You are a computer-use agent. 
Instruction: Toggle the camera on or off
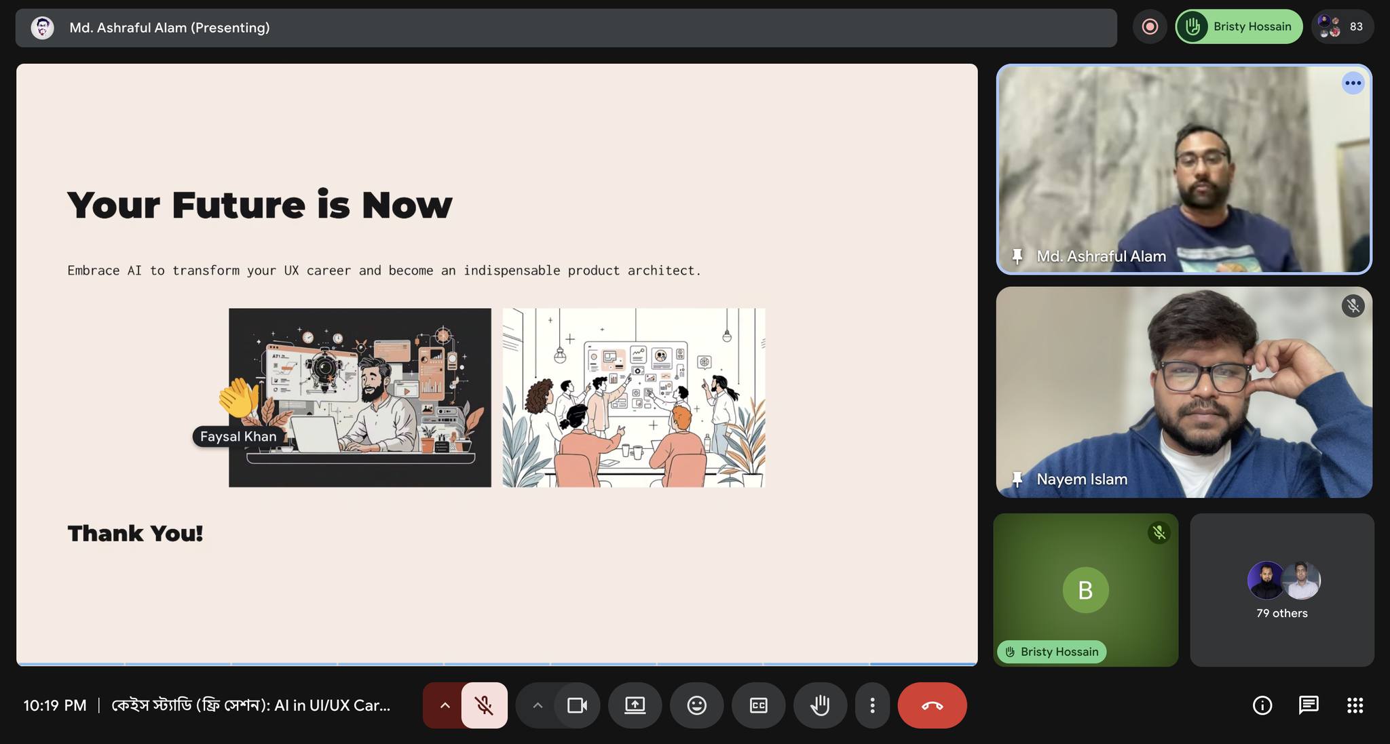click(x=577, y=705)
